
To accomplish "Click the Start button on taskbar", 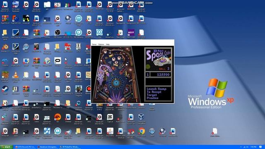I will [7, 147].
